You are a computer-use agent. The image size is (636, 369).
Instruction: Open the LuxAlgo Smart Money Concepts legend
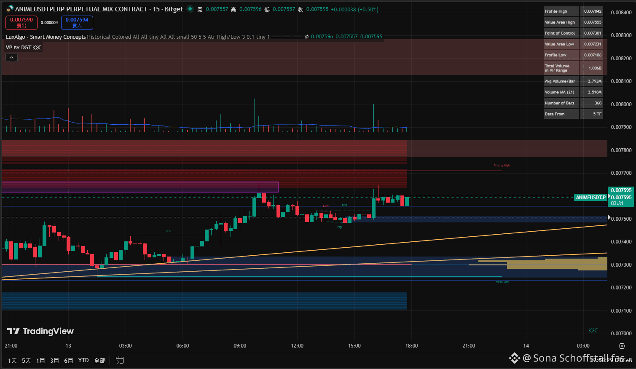tap(46, 37)
